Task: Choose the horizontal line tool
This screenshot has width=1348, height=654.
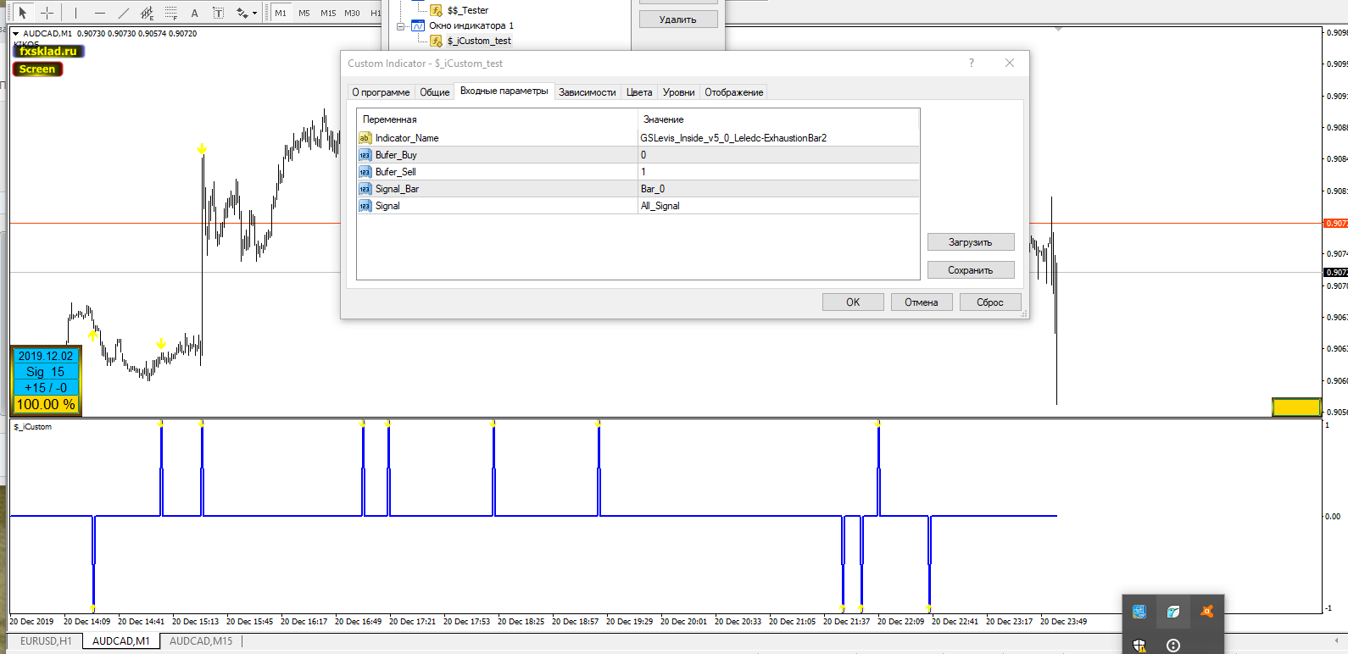Action: 100,13
